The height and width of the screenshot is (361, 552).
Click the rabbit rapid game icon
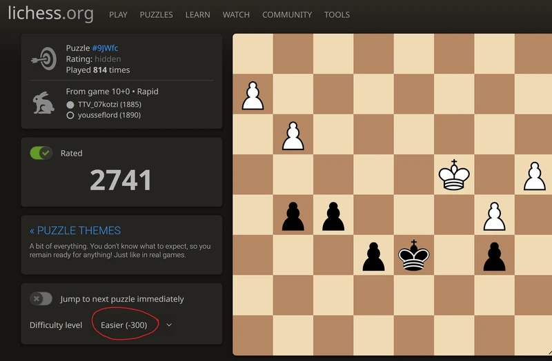[x=43, y=103]
